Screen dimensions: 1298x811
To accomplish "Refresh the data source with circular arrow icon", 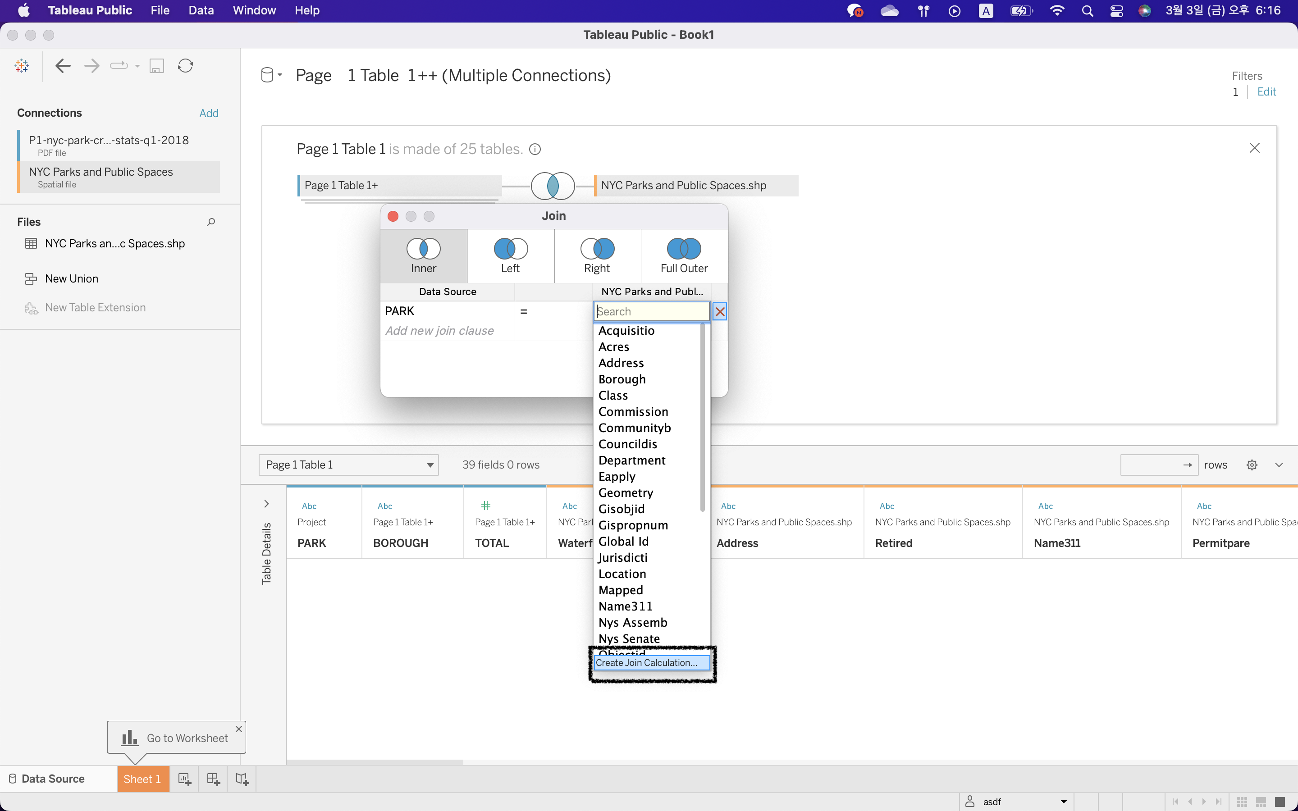I will coord(185,65).
